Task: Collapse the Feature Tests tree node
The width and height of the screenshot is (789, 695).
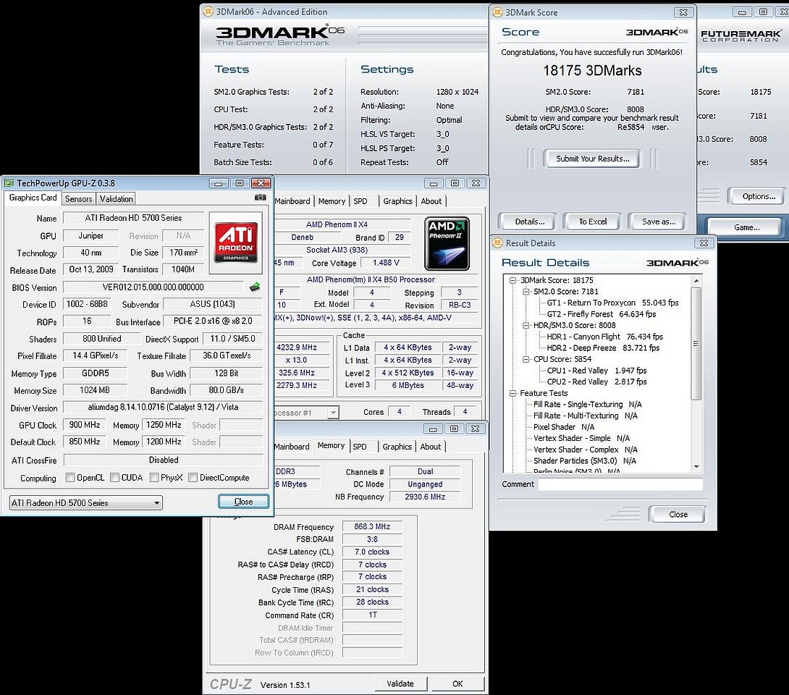Action: pos(513,393)
